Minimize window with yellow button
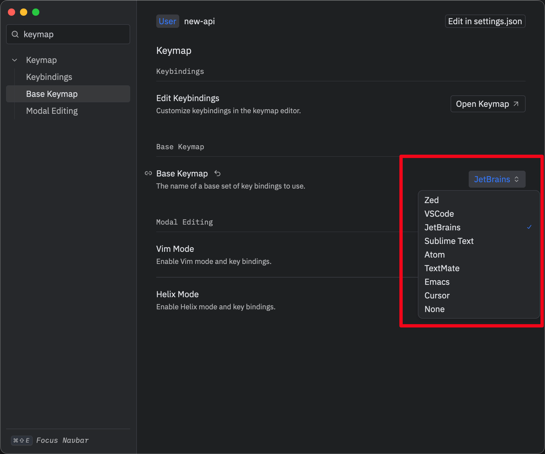This screenshot has width=545, height=454. point(24,12)
